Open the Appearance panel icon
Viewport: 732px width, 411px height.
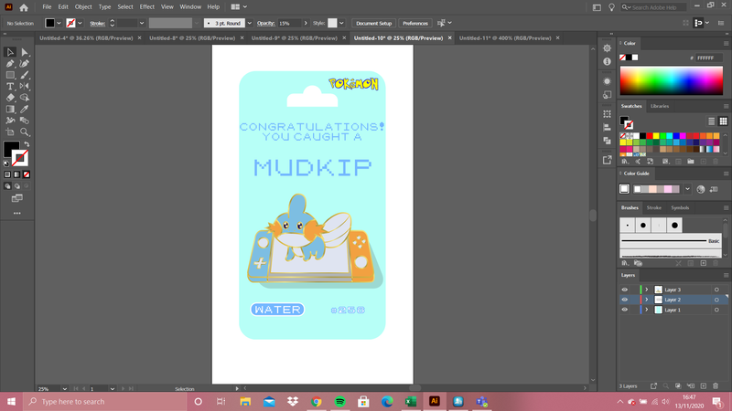click(607, 81)
